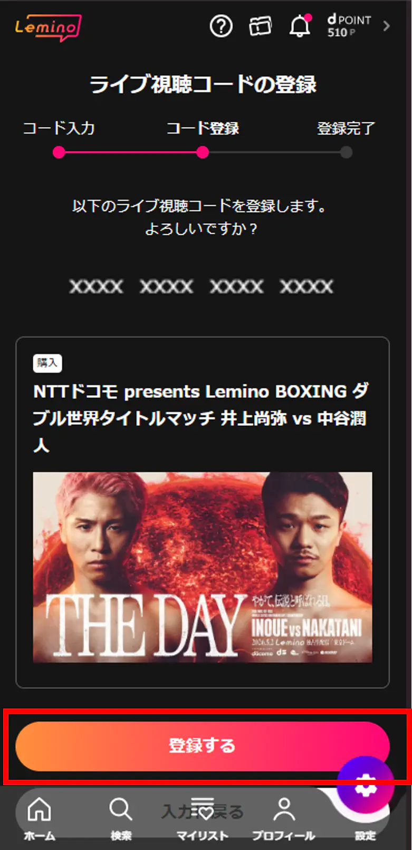Image resolution: width=412 pixels, height=850 pixels.
Task: Click the THE DAY boxing thumbnail
Action: pyautogui.click(x=203, y=567)
